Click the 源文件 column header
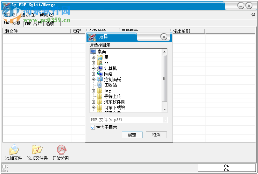Image resolution: width=258 pixels, height=174 pixels. click(x=37, y=31)
